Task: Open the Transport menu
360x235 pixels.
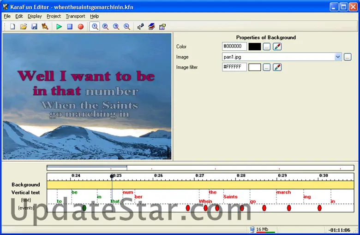Action: (75, 16)
